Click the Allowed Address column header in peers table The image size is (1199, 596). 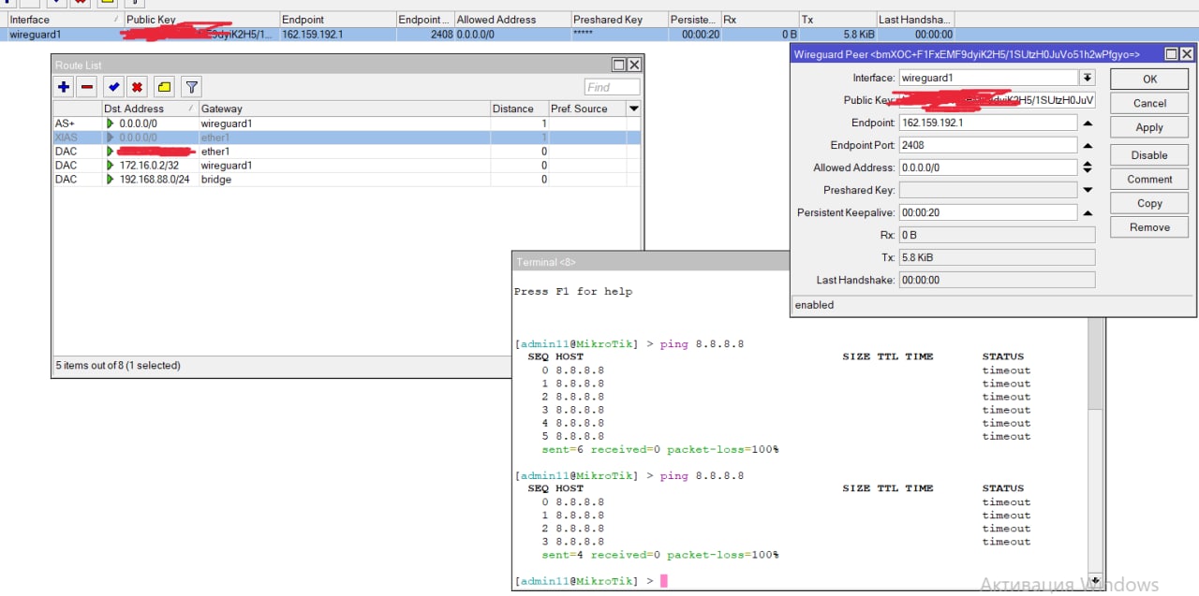[x=512, y=20]
